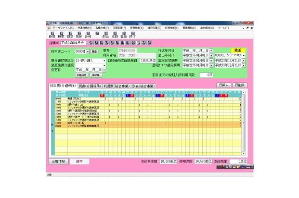
Task: Select the 12月 month shortcut button
Action: tap(133, 43)
